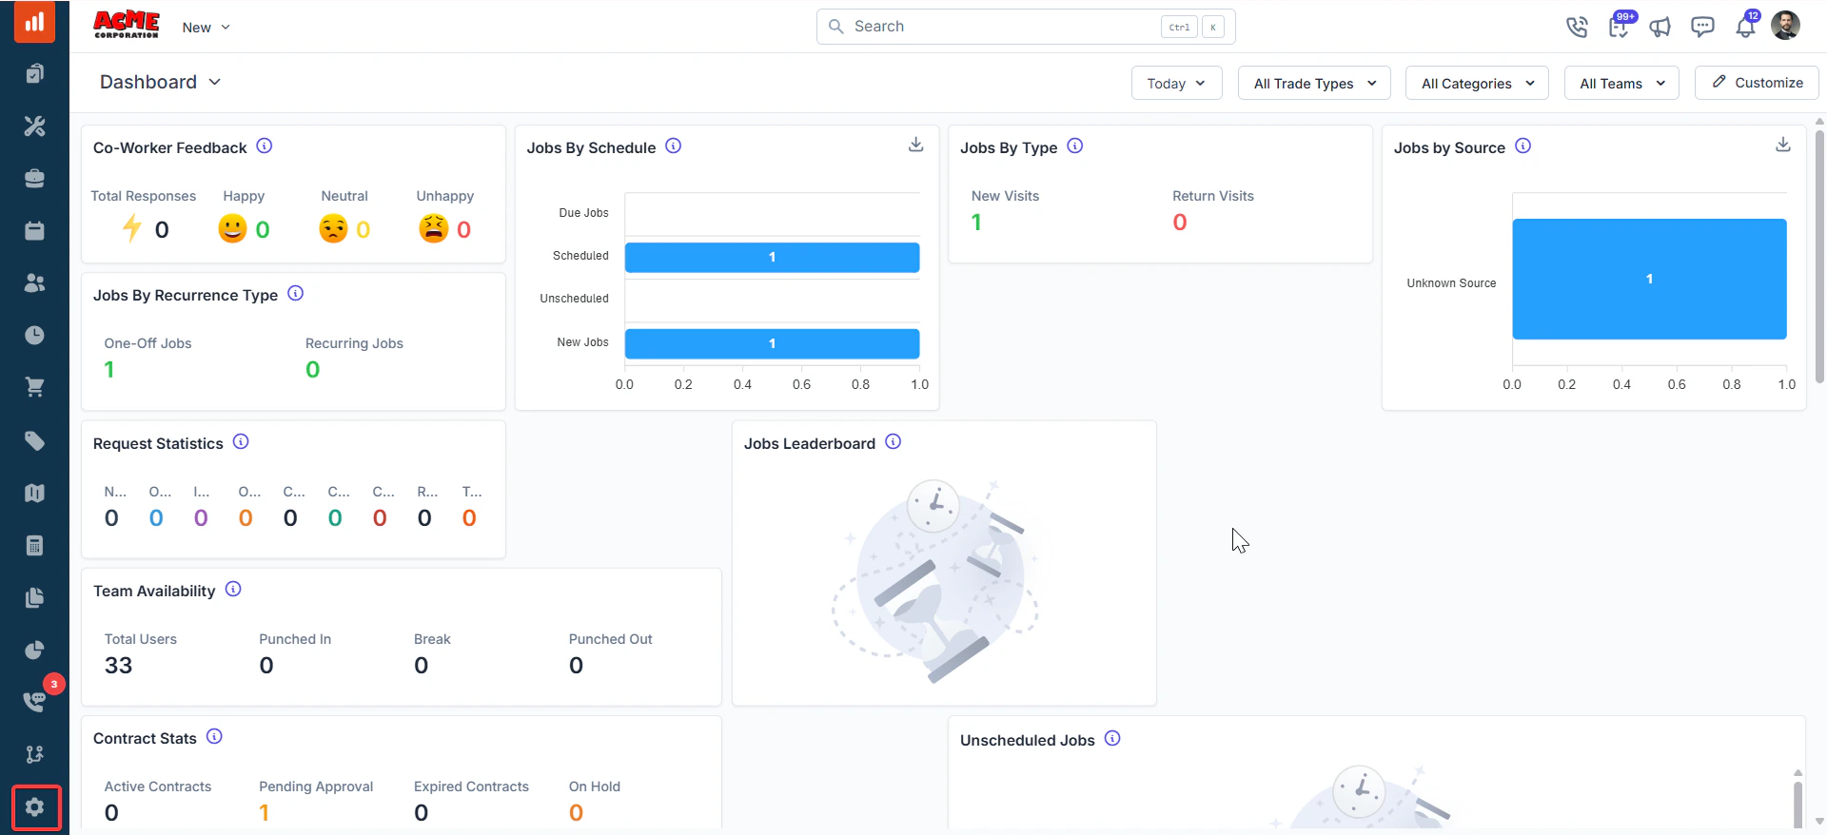Open the shopping cart icon in sidebar
Screen dimensions: 1827x835
pos(34,387)
